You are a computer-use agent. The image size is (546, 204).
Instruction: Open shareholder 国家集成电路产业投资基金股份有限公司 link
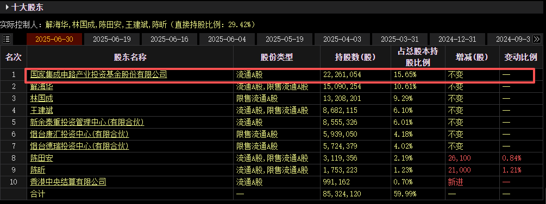tap(98, 74)
